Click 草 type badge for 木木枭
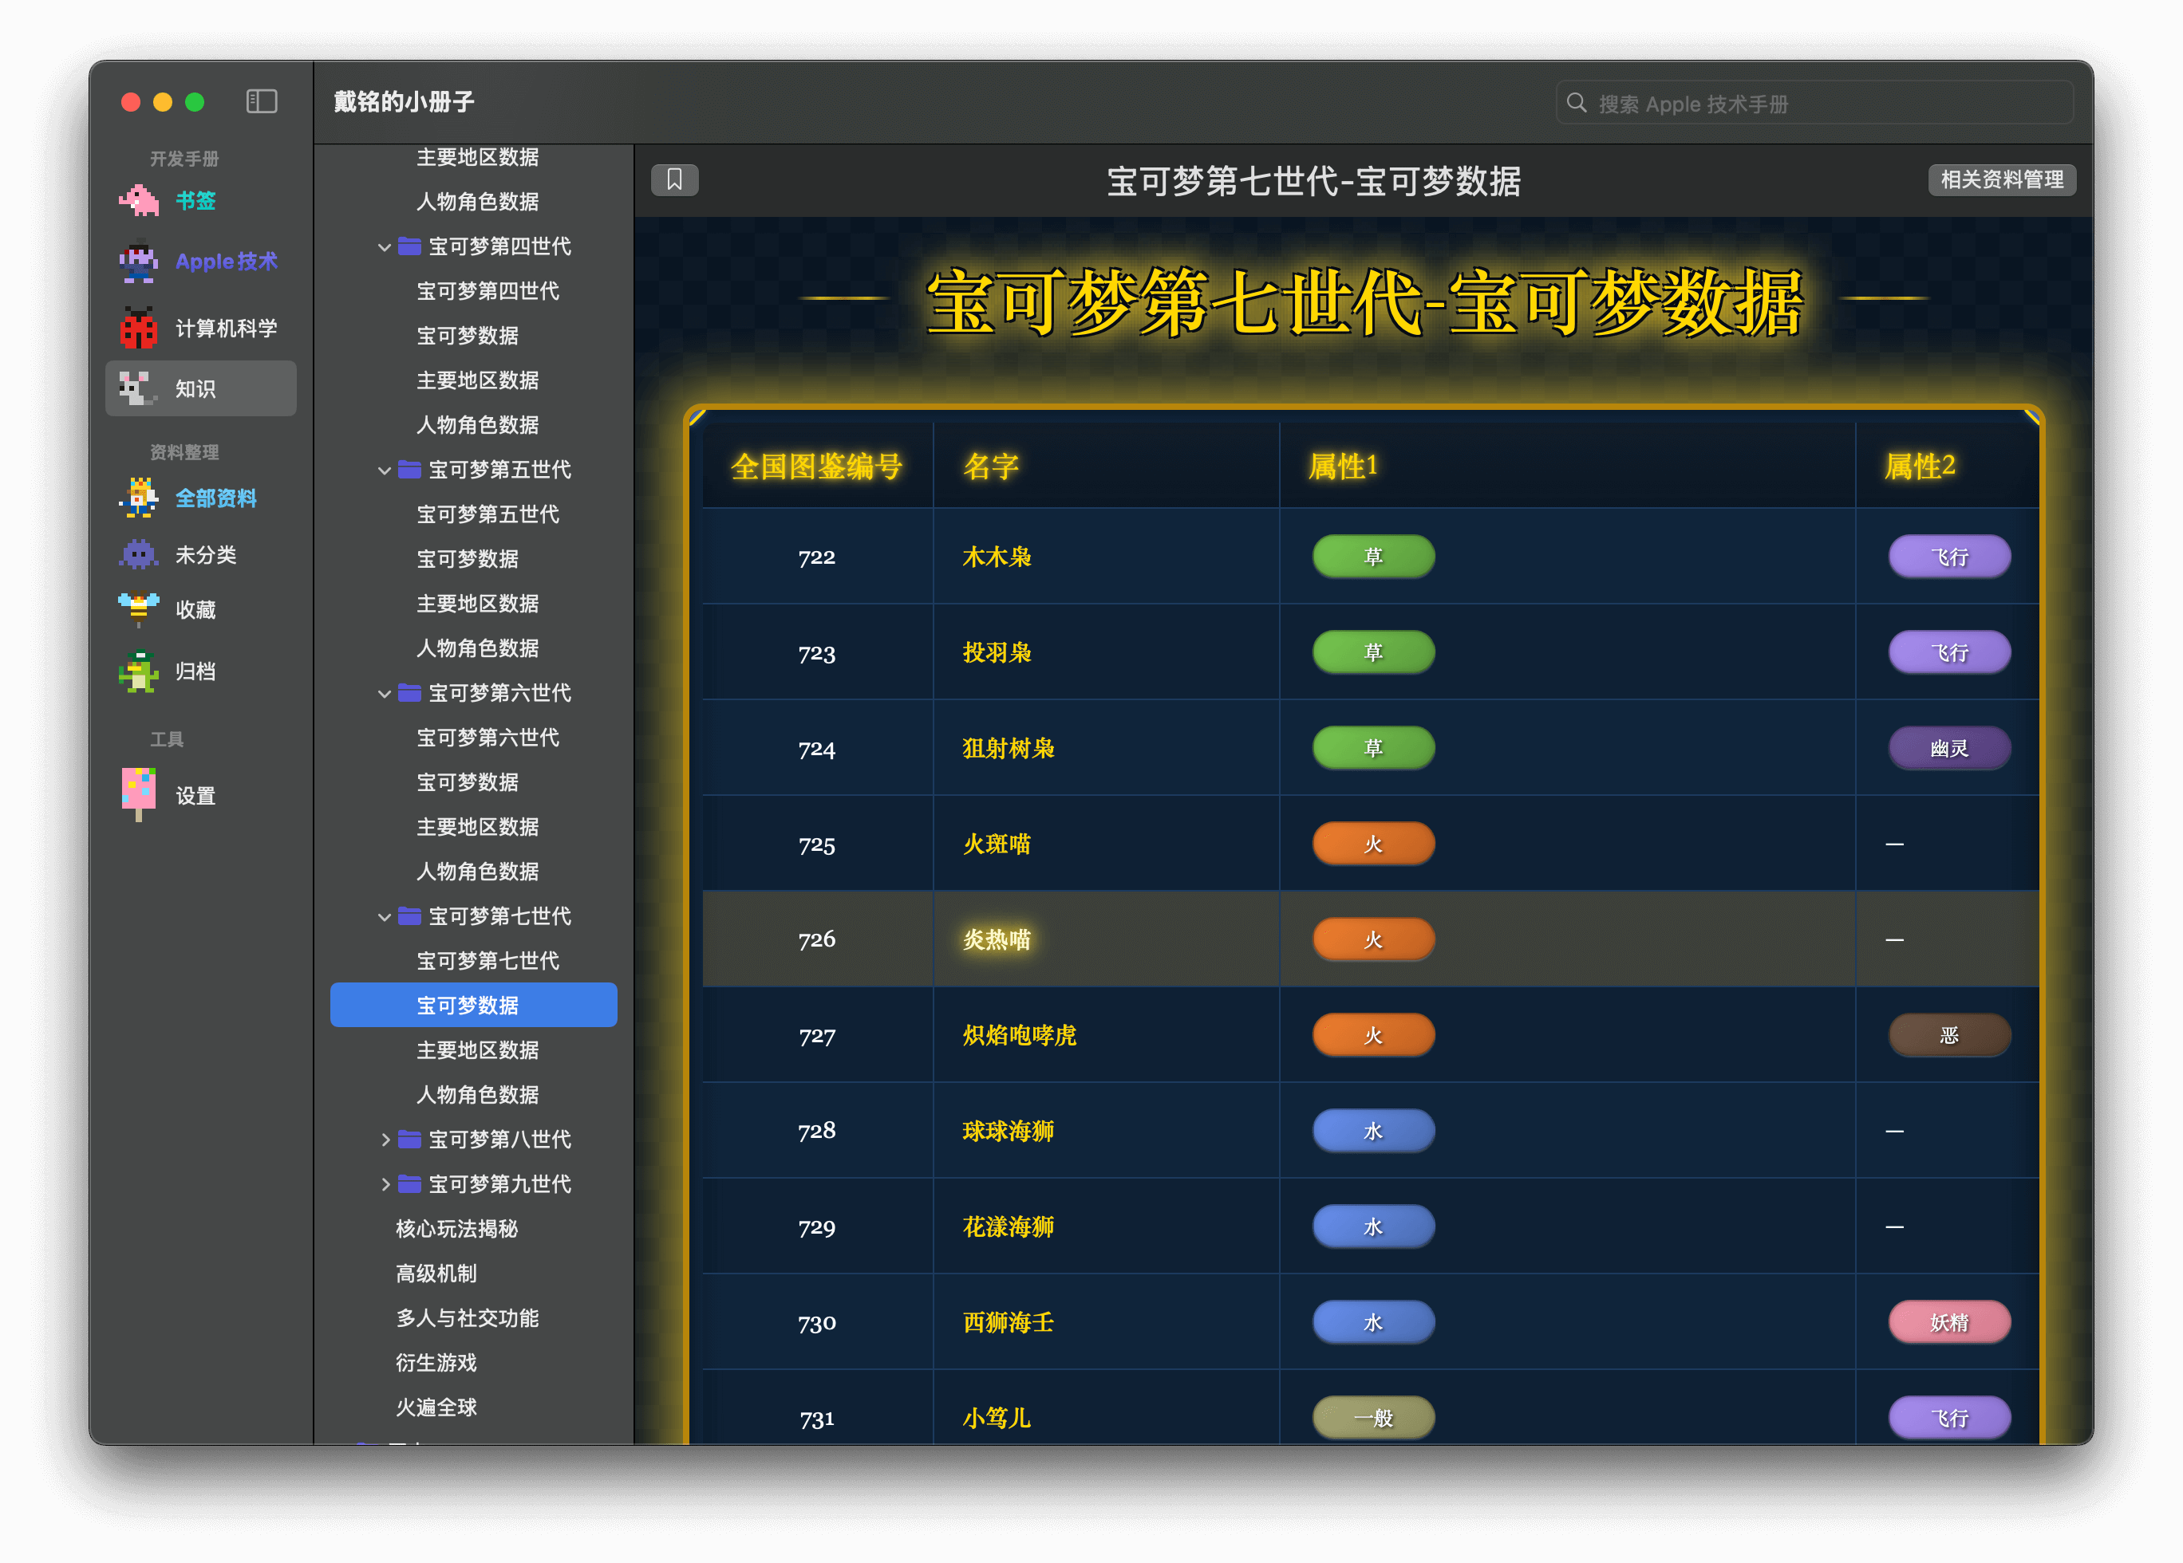 click(1373, 557)
